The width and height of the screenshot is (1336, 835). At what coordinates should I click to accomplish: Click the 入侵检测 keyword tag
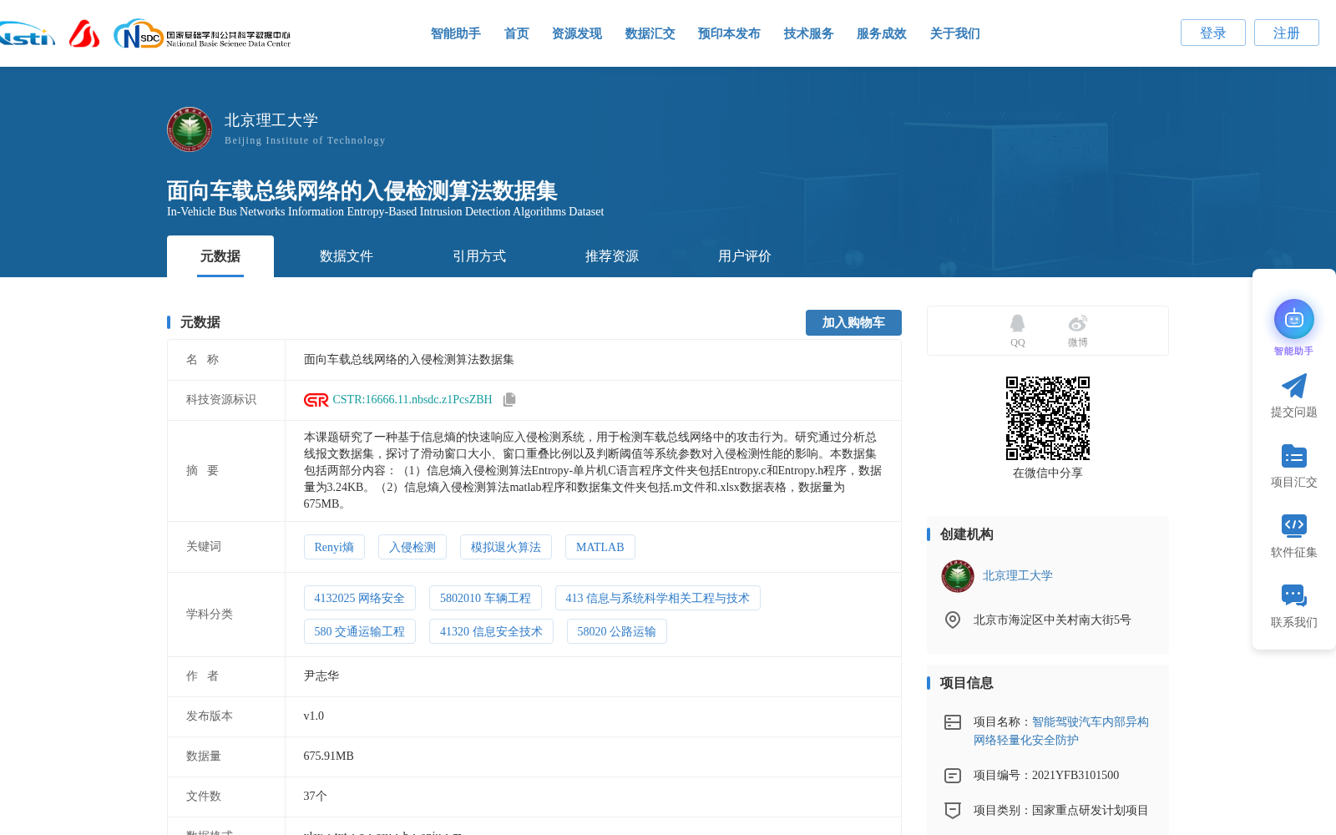click(x=412, y=547)
